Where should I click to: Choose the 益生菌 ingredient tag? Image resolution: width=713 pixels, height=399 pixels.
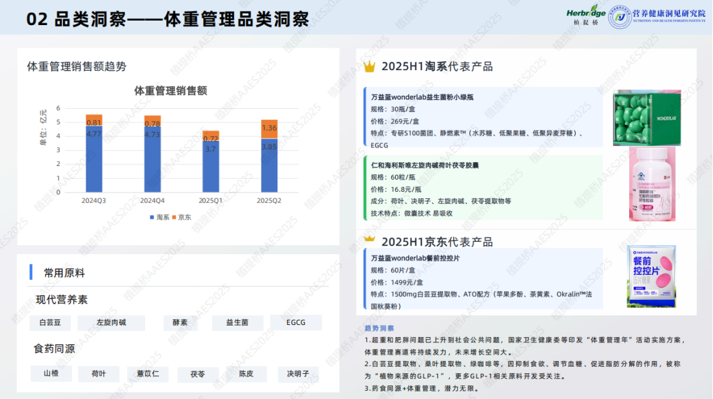(x=237, y=322)
